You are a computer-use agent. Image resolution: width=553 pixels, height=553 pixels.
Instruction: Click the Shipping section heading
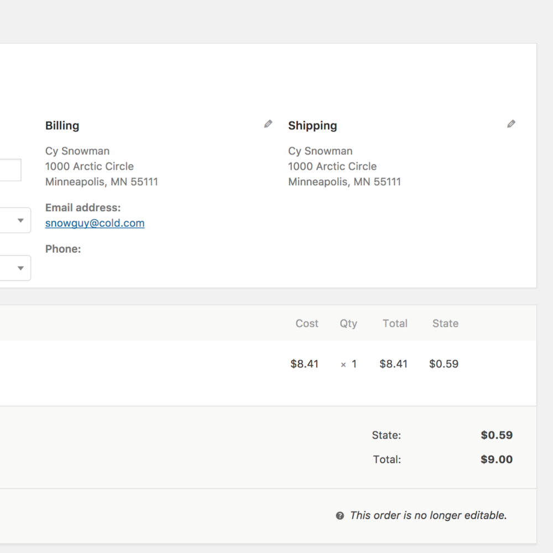coord(312,126)
